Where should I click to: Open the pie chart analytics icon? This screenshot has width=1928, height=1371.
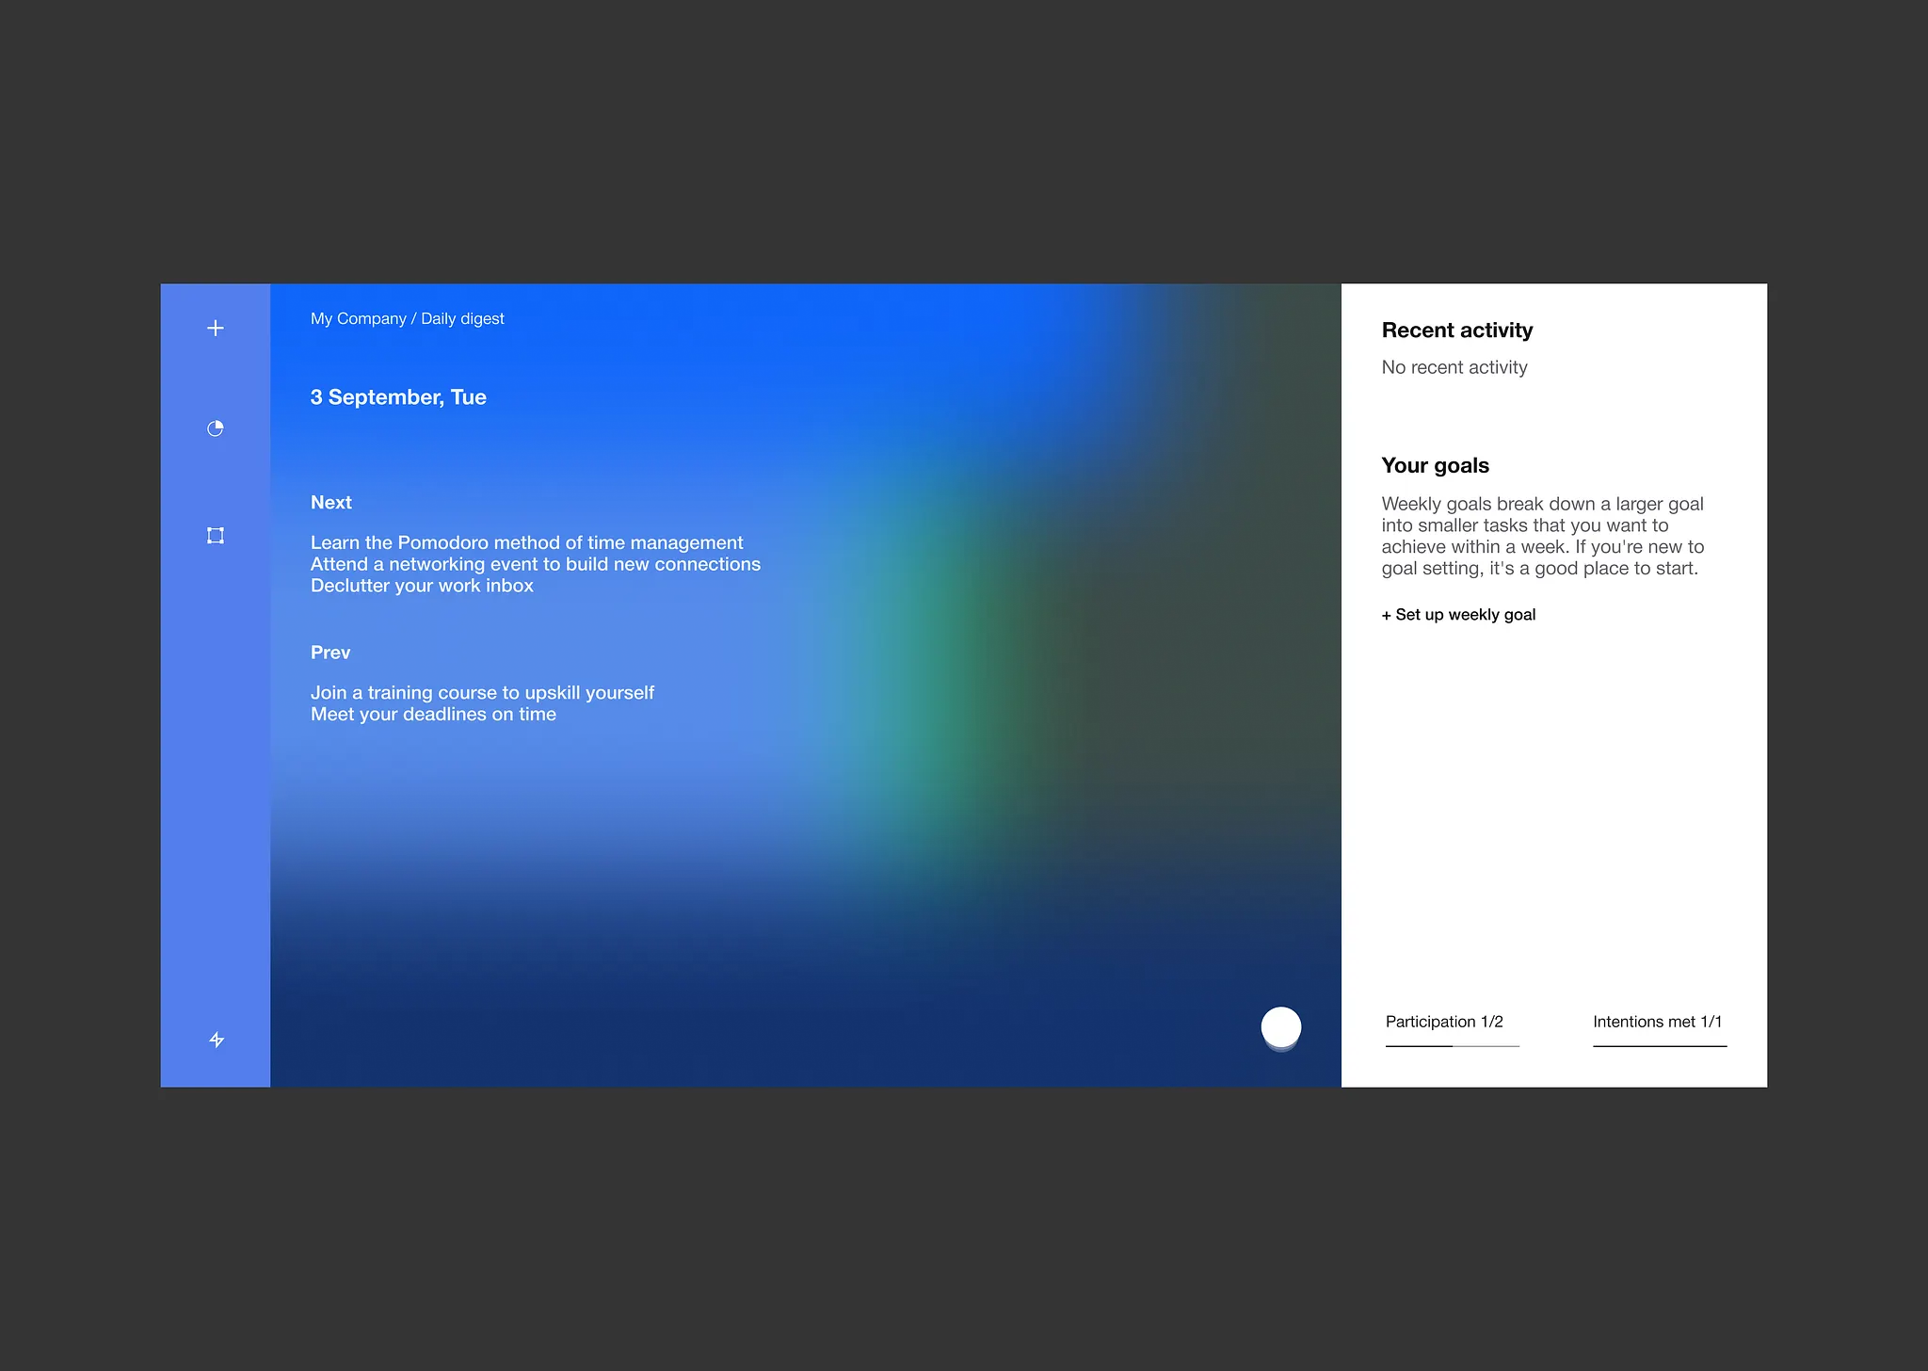[216, 428]
